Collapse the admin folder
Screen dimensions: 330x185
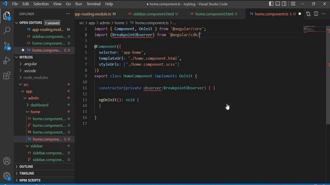point(33,98)
